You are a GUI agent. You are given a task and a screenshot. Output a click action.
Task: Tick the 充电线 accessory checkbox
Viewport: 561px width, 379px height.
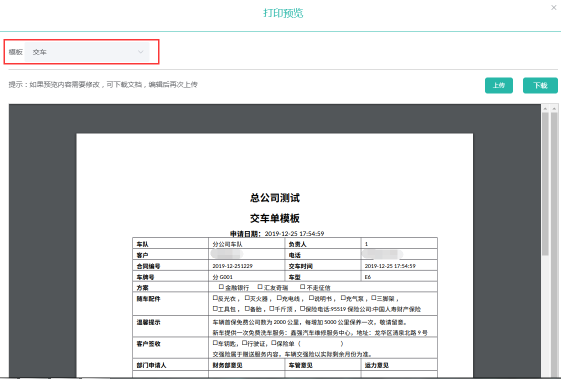[x=279, y=298]
